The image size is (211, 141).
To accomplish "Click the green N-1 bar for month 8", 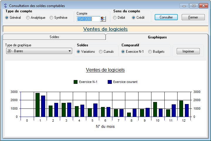I will [x=129, y=115].
